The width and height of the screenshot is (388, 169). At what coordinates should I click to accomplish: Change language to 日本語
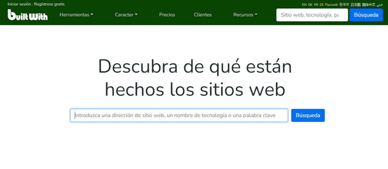(355, 5)
